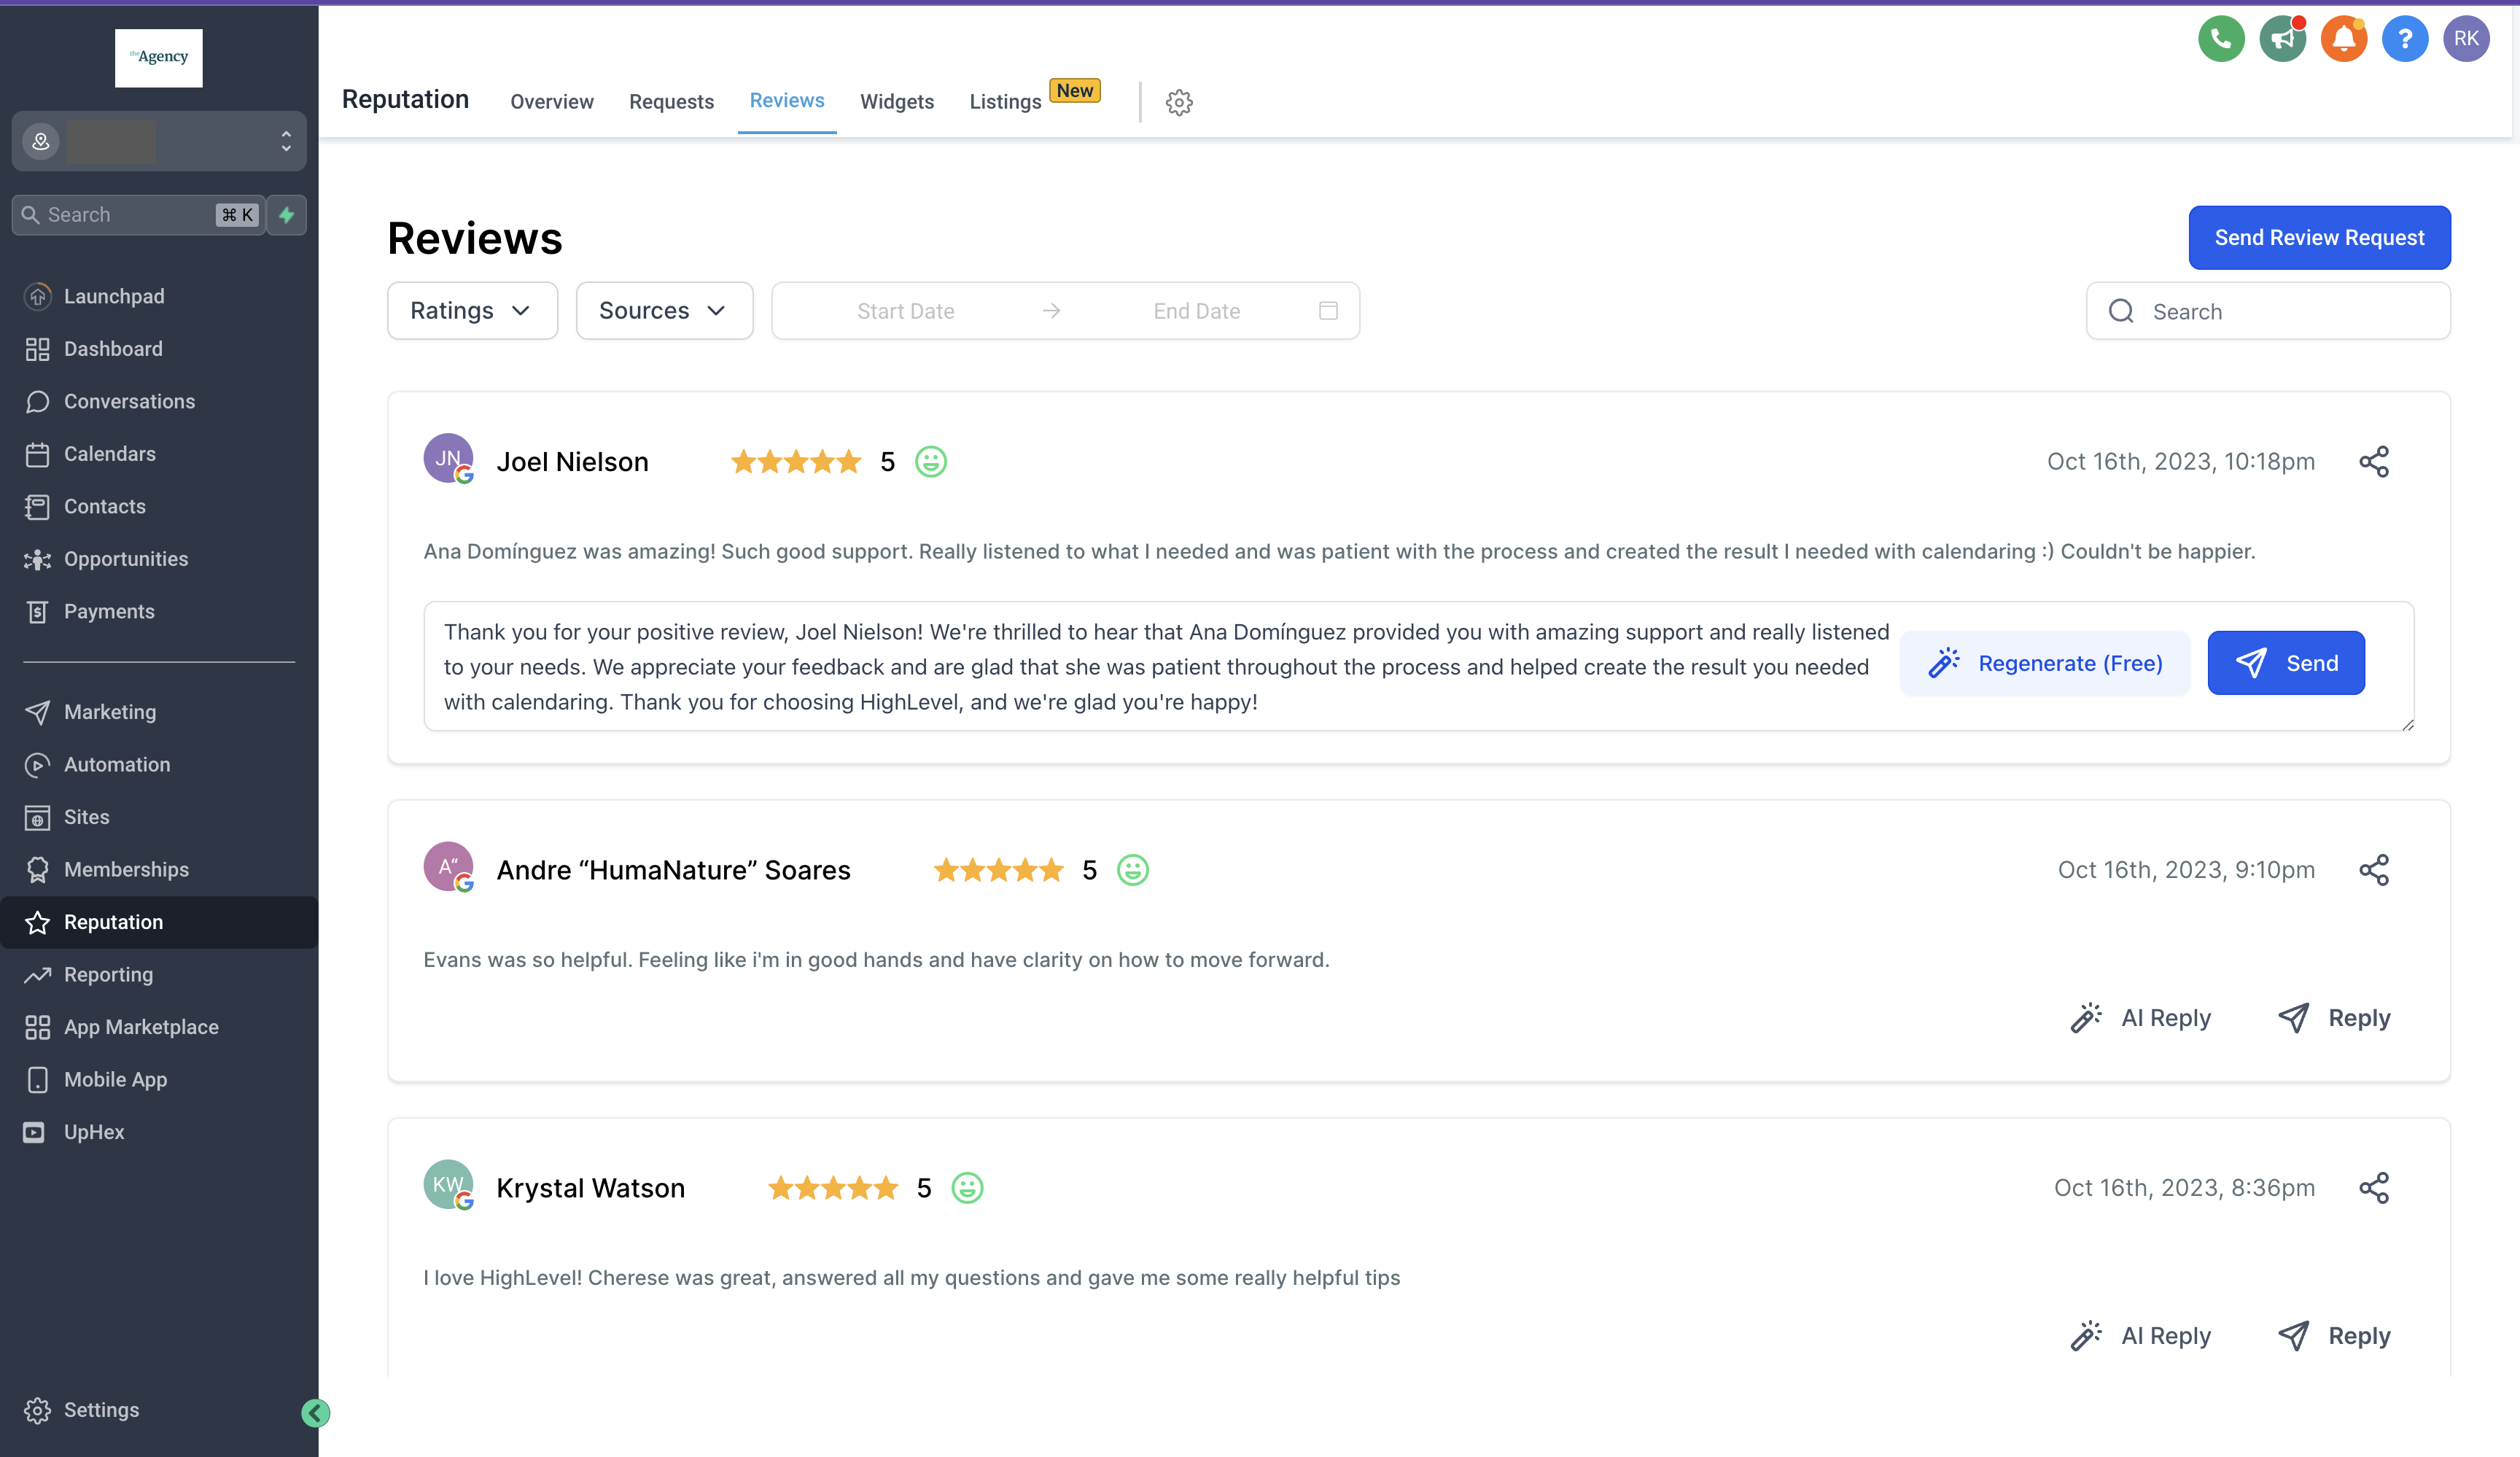
Task: Click the green lightning quick actions icon
Action: click(287, 215)
